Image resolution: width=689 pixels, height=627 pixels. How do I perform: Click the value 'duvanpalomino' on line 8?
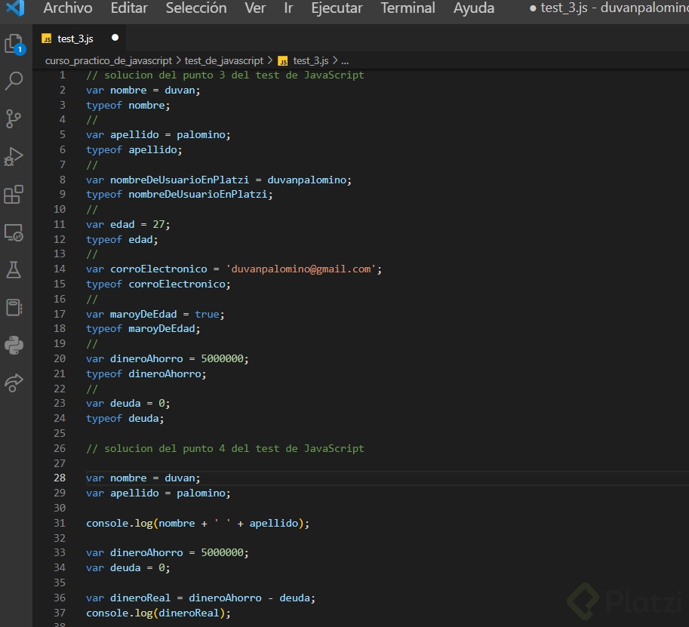[x=306, y=180]
